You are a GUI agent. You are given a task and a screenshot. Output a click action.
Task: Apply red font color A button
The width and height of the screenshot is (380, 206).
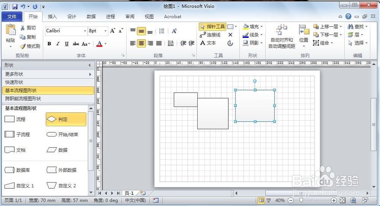(99, 44)
